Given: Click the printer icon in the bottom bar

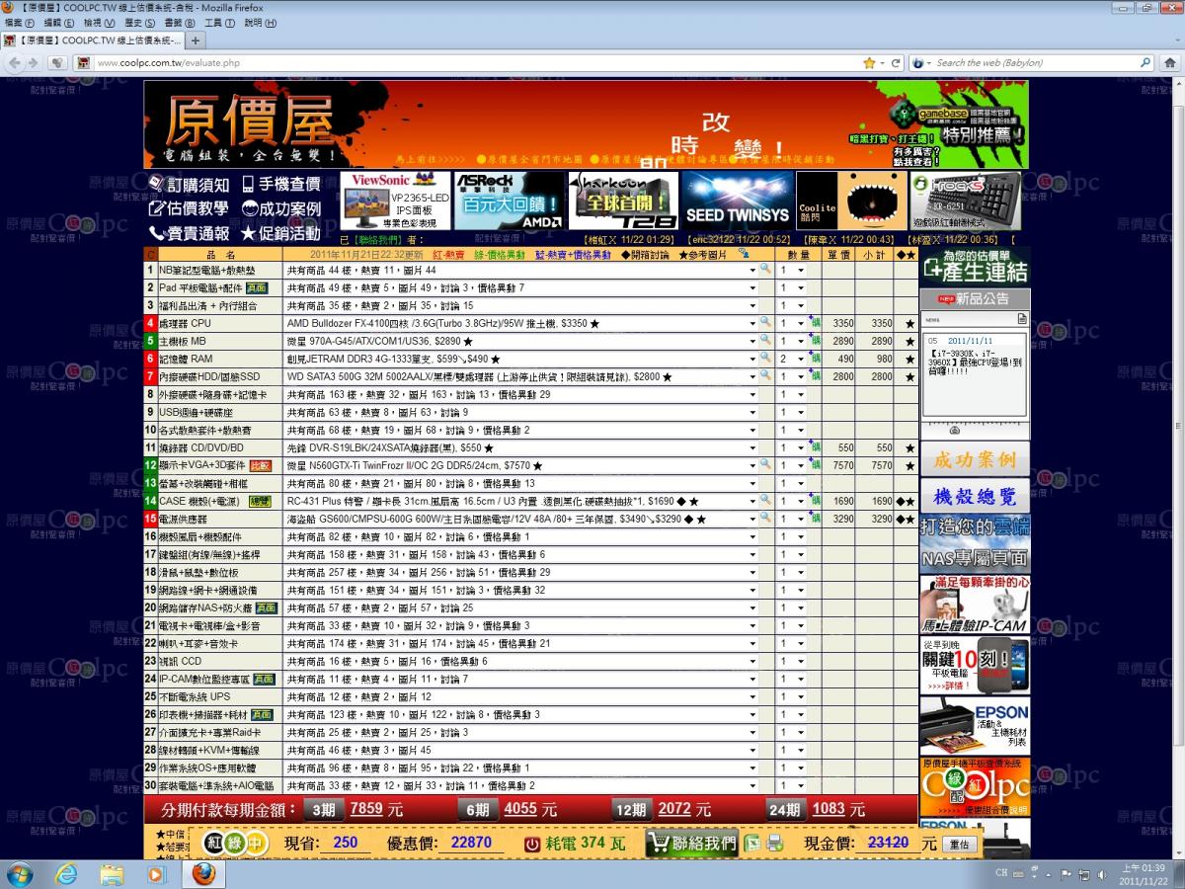Looking at the screenshot, I should [x=775, y=843].
